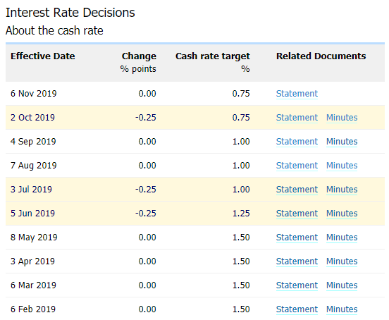The width and height of the screenshot is (389, 320).
Task: Click the -0.25 change in the 2 Oct 2019 row
Action: pos(146,117)
